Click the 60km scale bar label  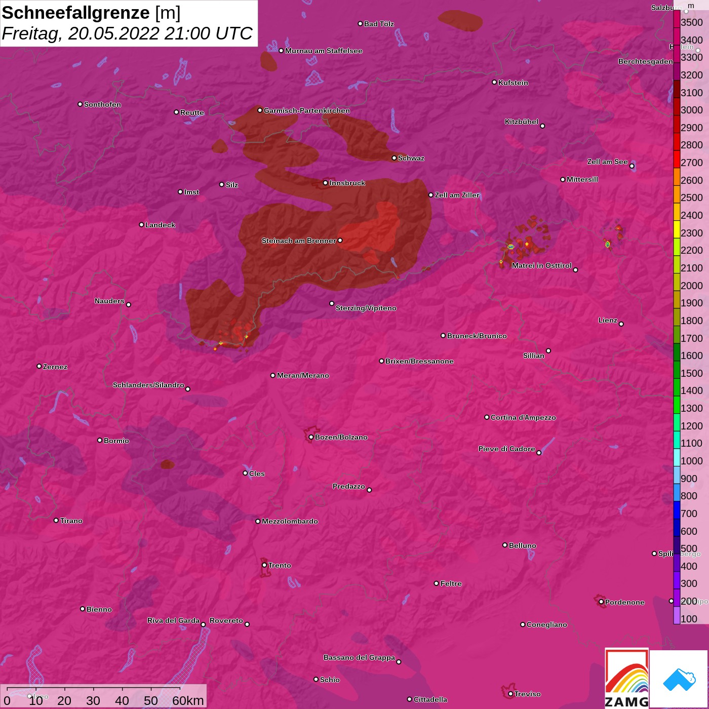tap(188, 700)
